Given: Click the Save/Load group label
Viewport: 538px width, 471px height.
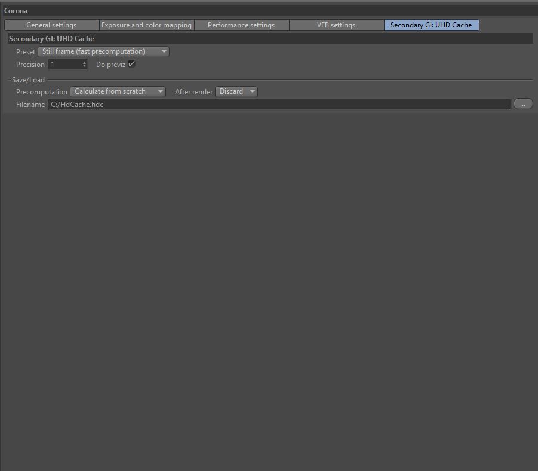Looking at the screenshot, I should tap(28, 80).
